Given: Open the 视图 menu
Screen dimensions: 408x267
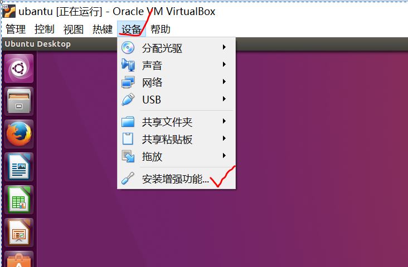Looking at the screenshot, I should pos(74,29).
